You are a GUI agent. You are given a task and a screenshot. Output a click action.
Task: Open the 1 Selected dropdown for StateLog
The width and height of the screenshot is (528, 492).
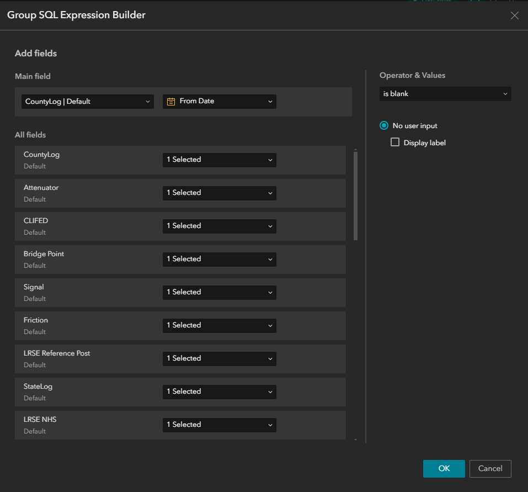219,392
